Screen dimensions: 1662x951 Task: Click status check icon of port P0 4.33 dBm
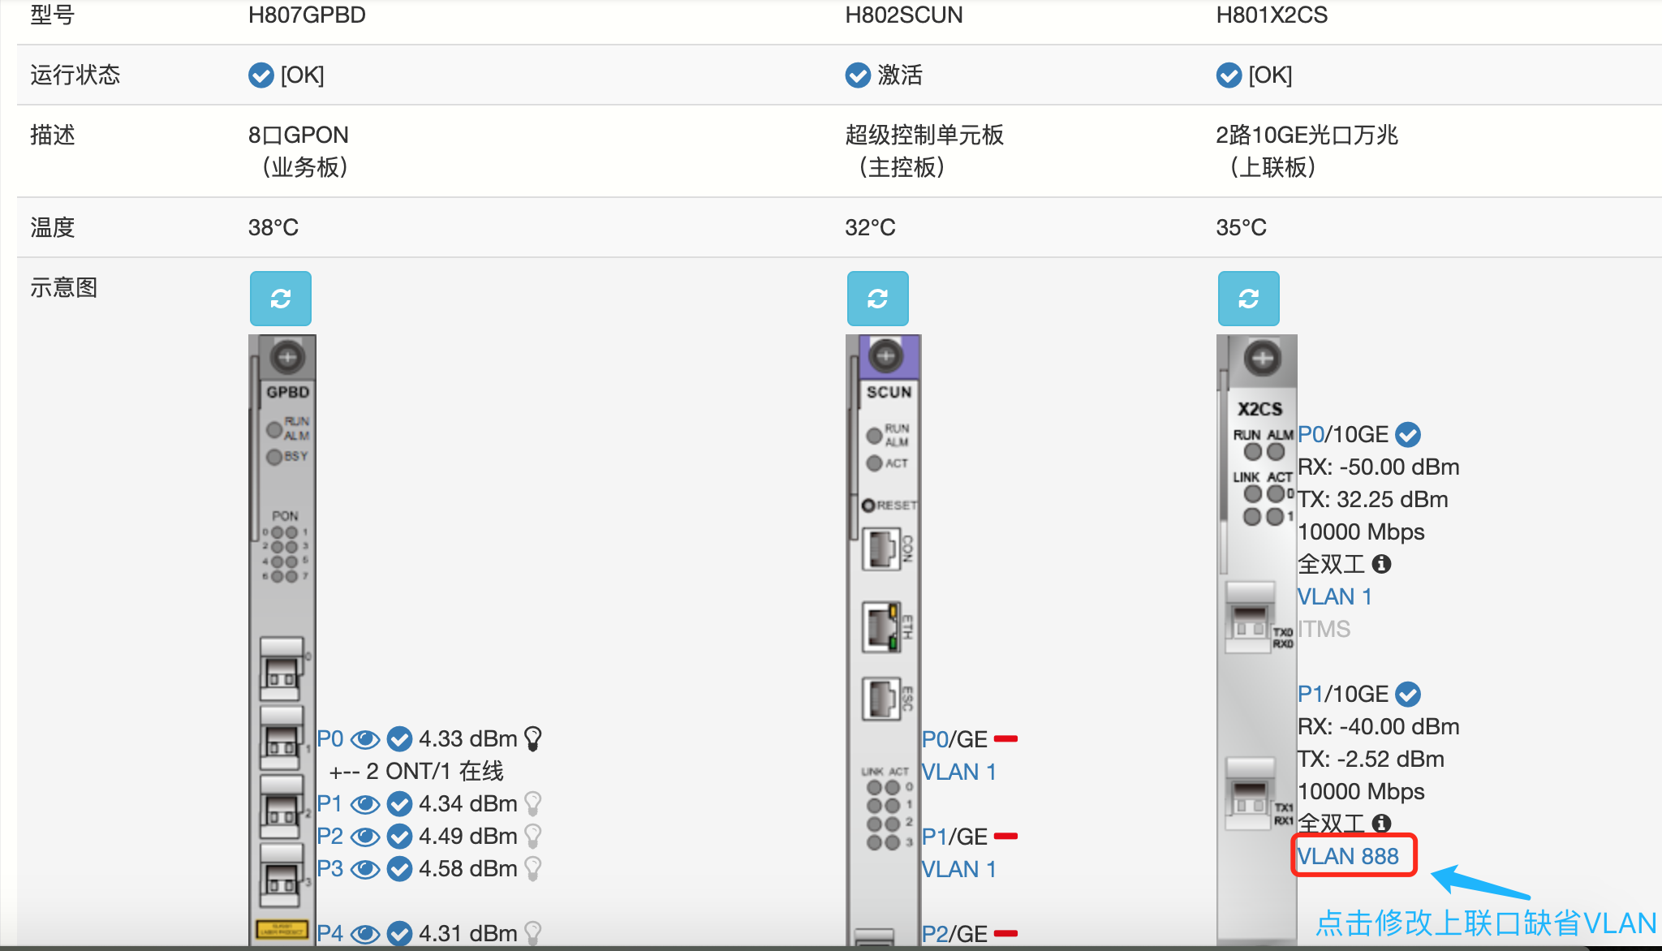coord(399,738)
